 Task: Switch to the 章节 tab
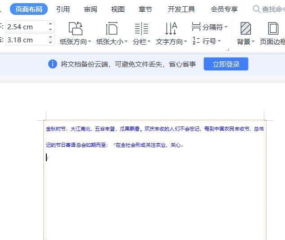[x=145, y=9]
